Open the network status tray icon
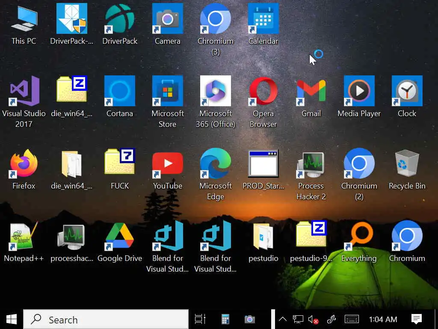The height and width of the screenshot is (329, 438). (298, 319)
